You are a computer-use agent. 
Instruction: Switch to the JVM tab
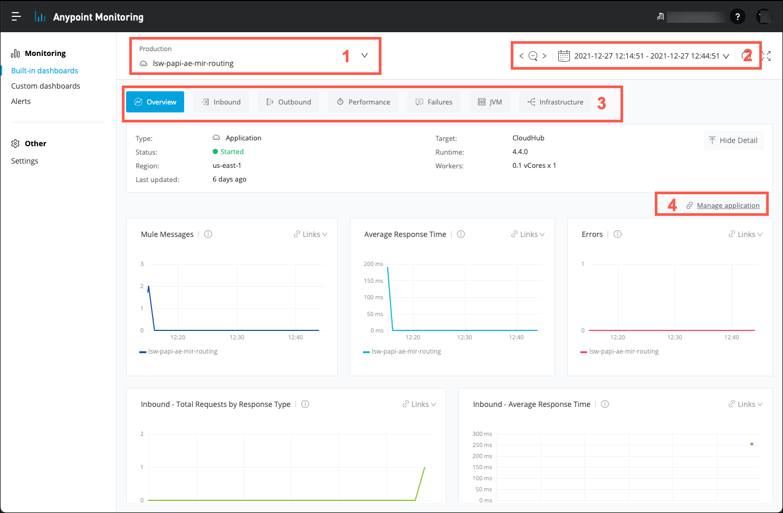point(490,102)
